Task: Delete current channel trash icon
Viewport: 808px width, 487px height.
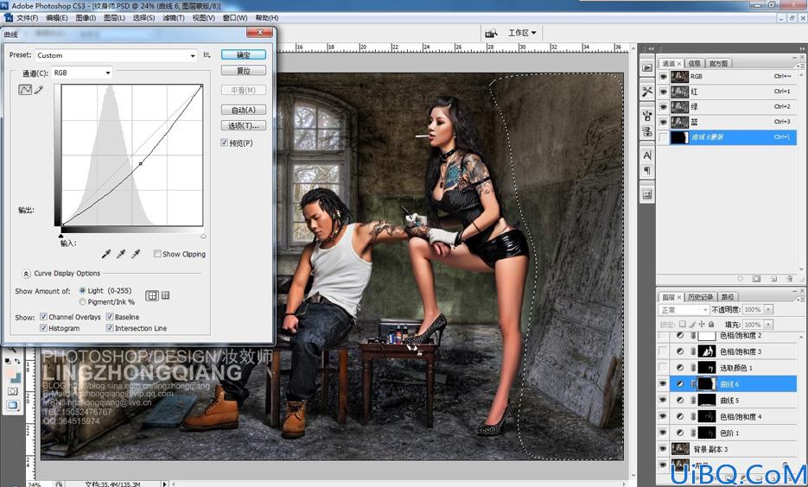Action: (790, 279)
